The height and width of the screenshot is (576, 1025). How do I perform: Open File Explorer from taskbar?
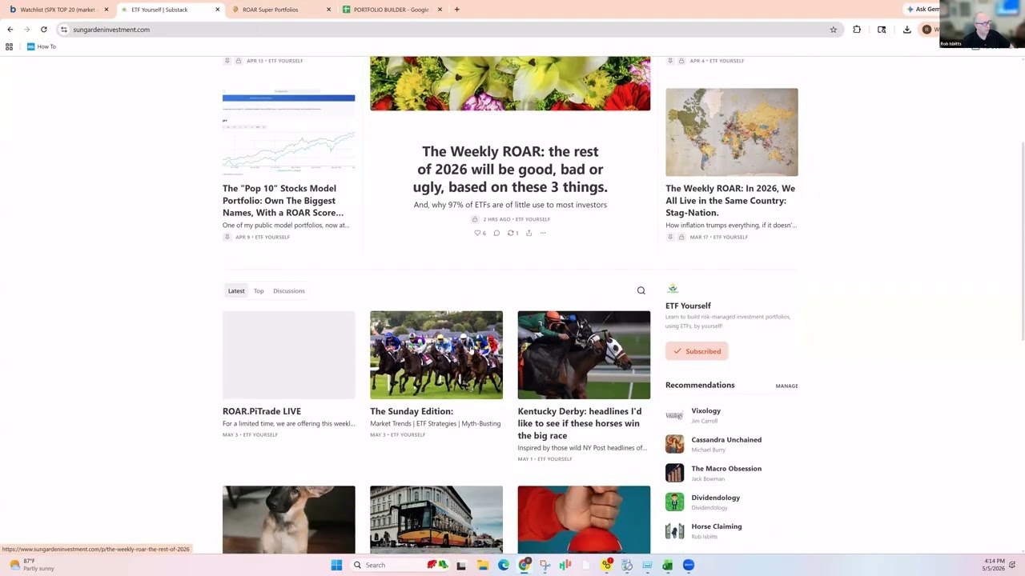pyautogui.click(x=483, y=565)
